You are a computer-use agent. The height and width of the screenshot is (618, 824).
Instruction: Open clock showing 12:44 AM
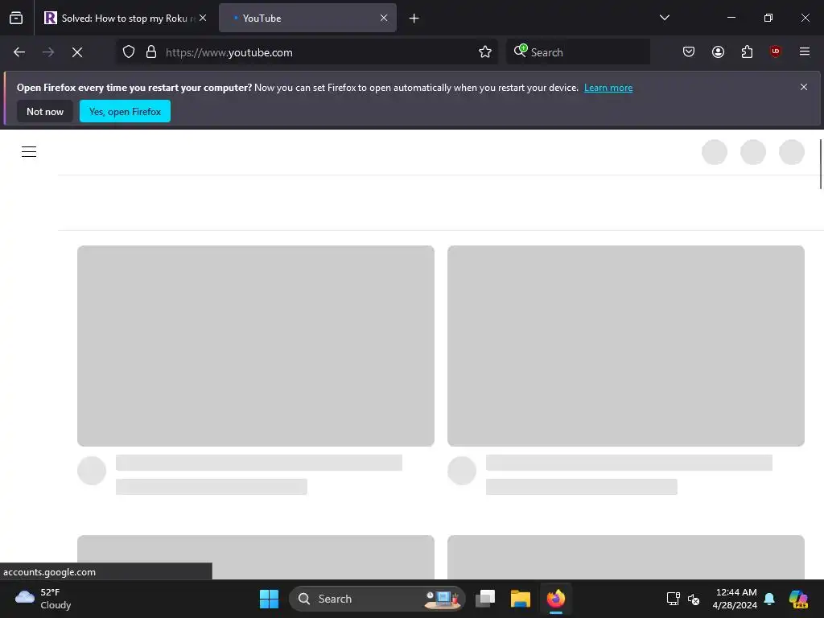(x=735, y=599)
